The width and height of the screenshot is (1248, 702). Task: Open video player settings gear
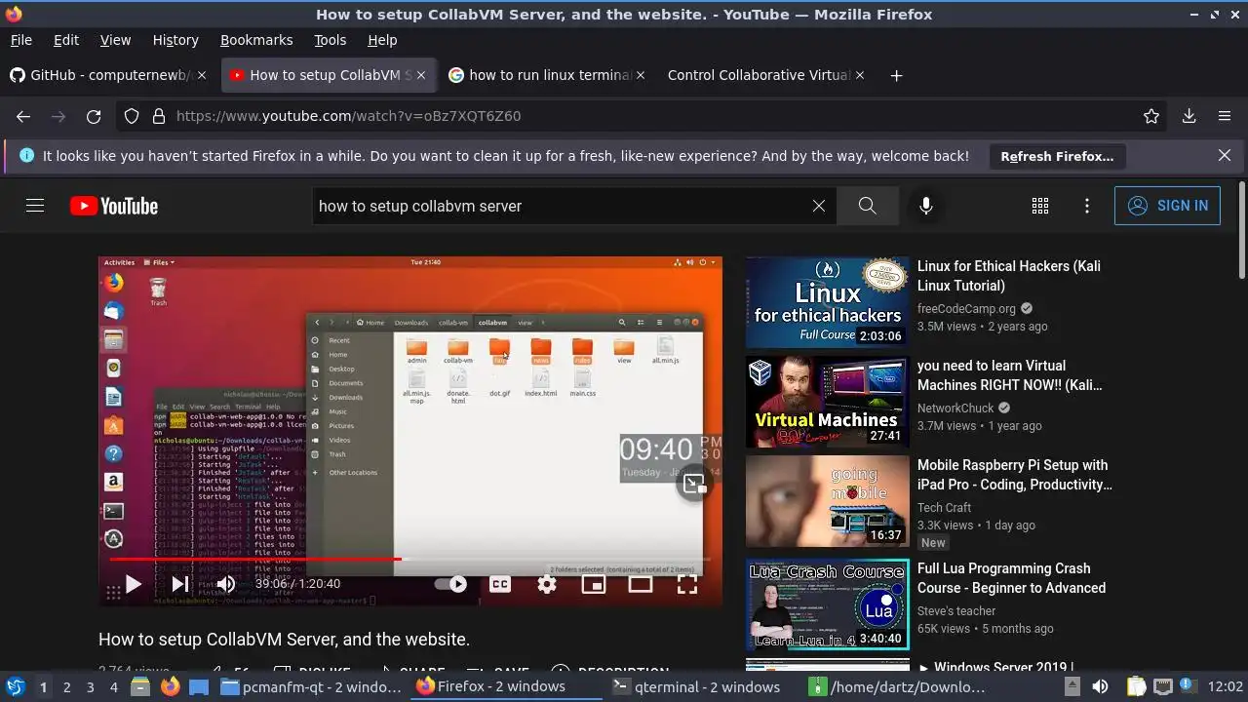pos(547,584)
